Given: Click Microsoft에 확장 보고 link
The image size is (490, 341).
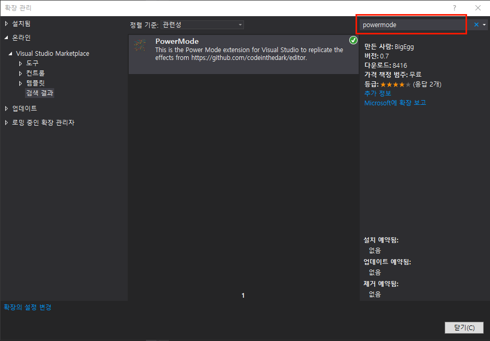Looking at the screenshot, I should [x=395, y=103].
